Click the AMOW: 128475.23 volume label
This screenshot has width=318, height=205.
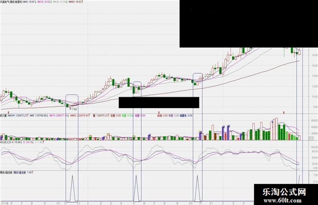pyautogui.click(x=17, y=115)
